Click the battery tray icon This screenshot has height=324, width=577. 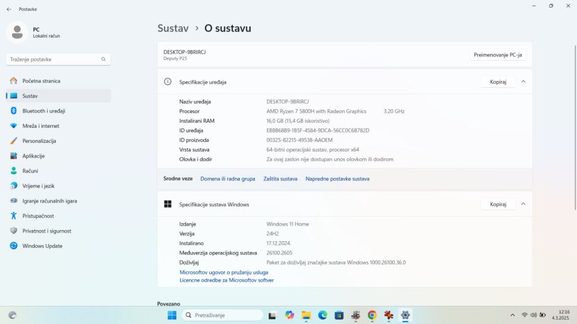click(x=542, y=315)
